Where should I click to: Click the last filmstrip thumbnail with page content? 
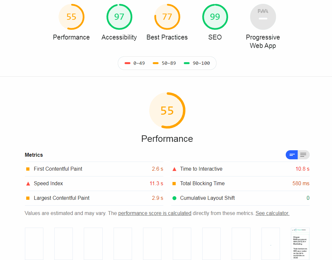(x=300, y=243)
